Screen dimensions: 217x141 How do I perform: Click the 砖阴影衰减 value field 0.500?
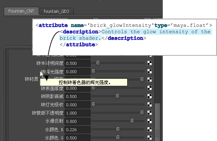(78, 97)
